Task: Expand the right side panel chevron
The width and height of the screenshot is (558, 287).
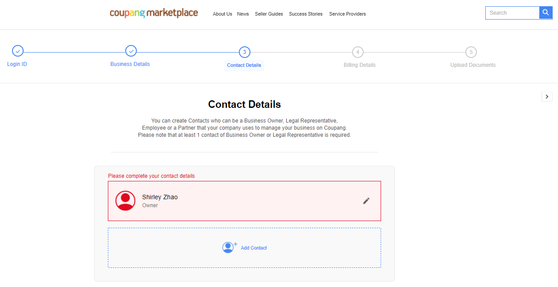Action: point(547,97)
